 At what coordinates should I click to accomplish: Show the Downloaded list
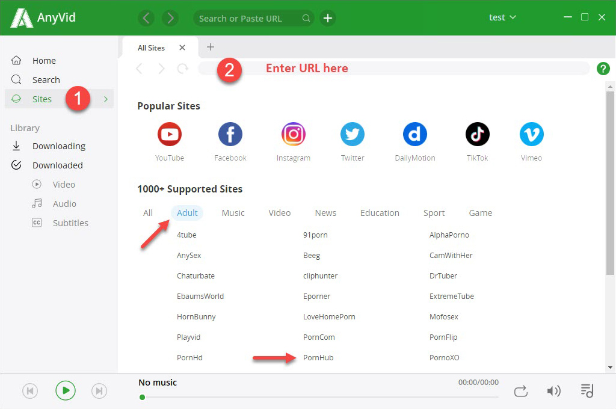(x=59, y=165)
